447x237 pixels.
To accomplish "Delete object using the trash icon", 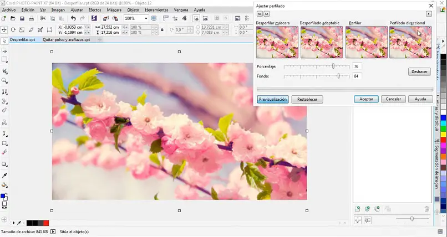I will pos(426,209).
